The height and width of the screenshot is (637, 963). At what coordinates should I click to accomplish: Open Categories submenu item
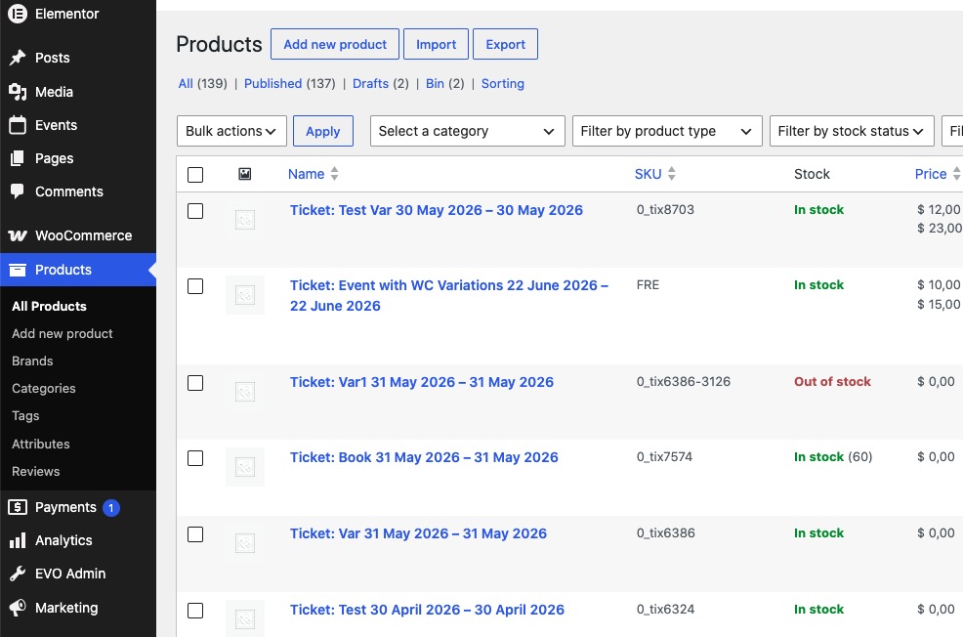pos(44,388)
